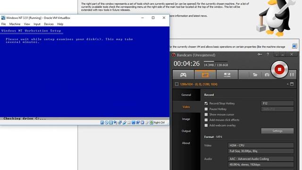The image size is (302, 170).
Task: Select Bandicam screen recording mode rectangle icon
Action: point(205,75)
